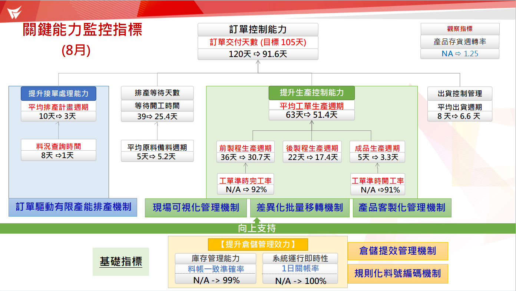Viewport: 516px width, 291px height.
Task: Select the NA ⇒ 1.25 value box
Action: click(460, 53)
